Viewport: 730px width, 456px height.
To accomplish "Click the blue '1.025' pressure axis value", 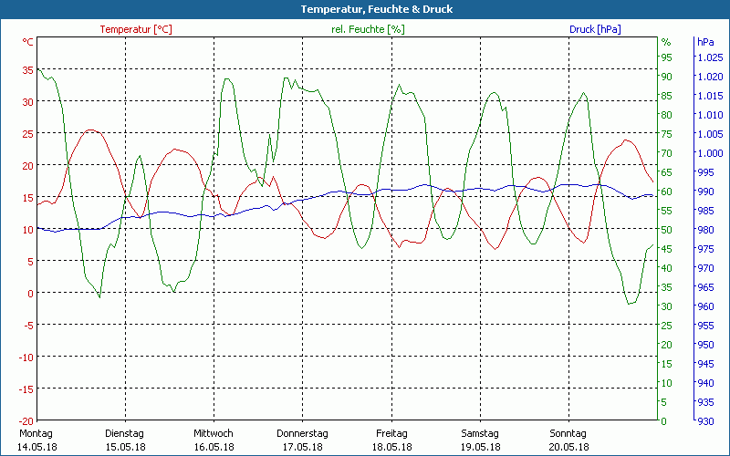I will point(710,57).
